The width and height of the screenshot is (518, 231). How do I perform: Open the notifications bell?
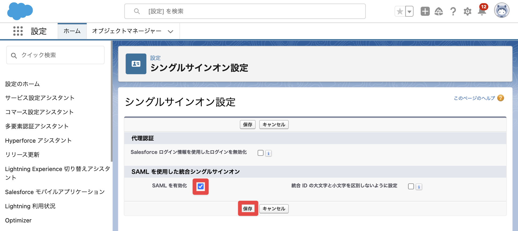pyautogui.click(x=482, y=11)
